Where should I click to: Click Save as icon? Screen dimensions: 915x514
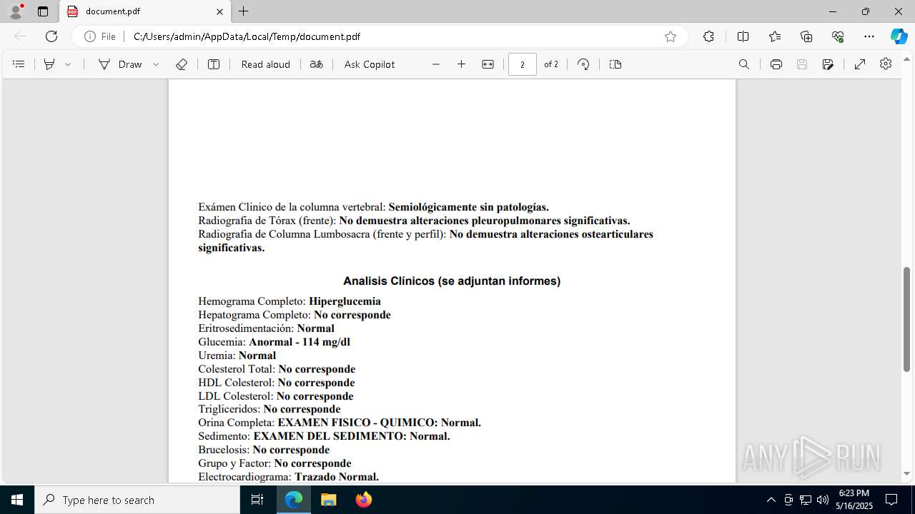[x=828, y=64]
